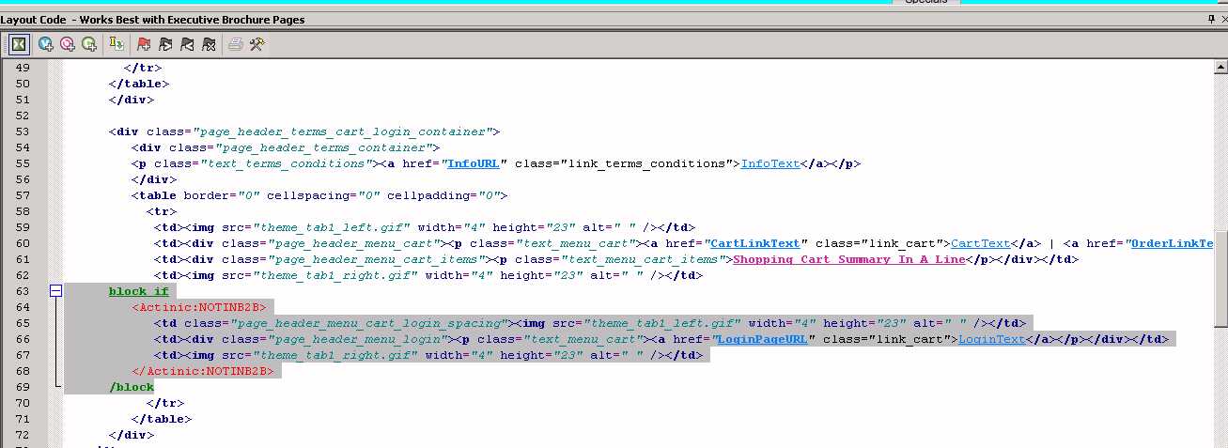Click the Insert Variable icon
1228x448 pixels.
pyautogui.click(x=45, y=43)
